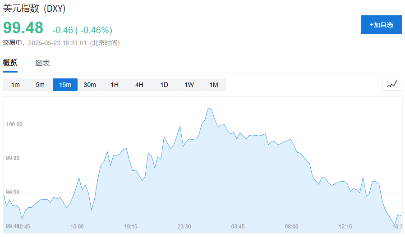Click the 美元指数 (DXY) title
The width and height of the screenshot is (405, 237).
34,9
